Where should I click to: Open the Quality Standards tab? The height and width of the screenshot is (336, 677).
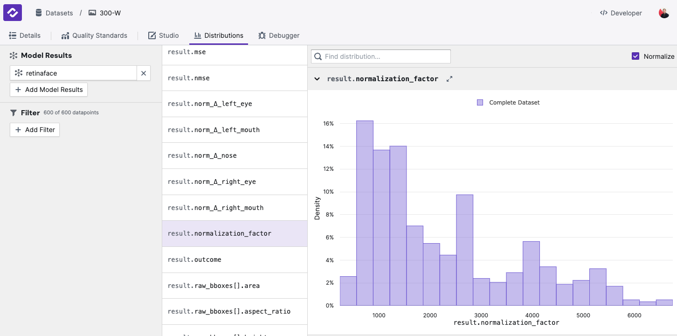click(94, 35)
